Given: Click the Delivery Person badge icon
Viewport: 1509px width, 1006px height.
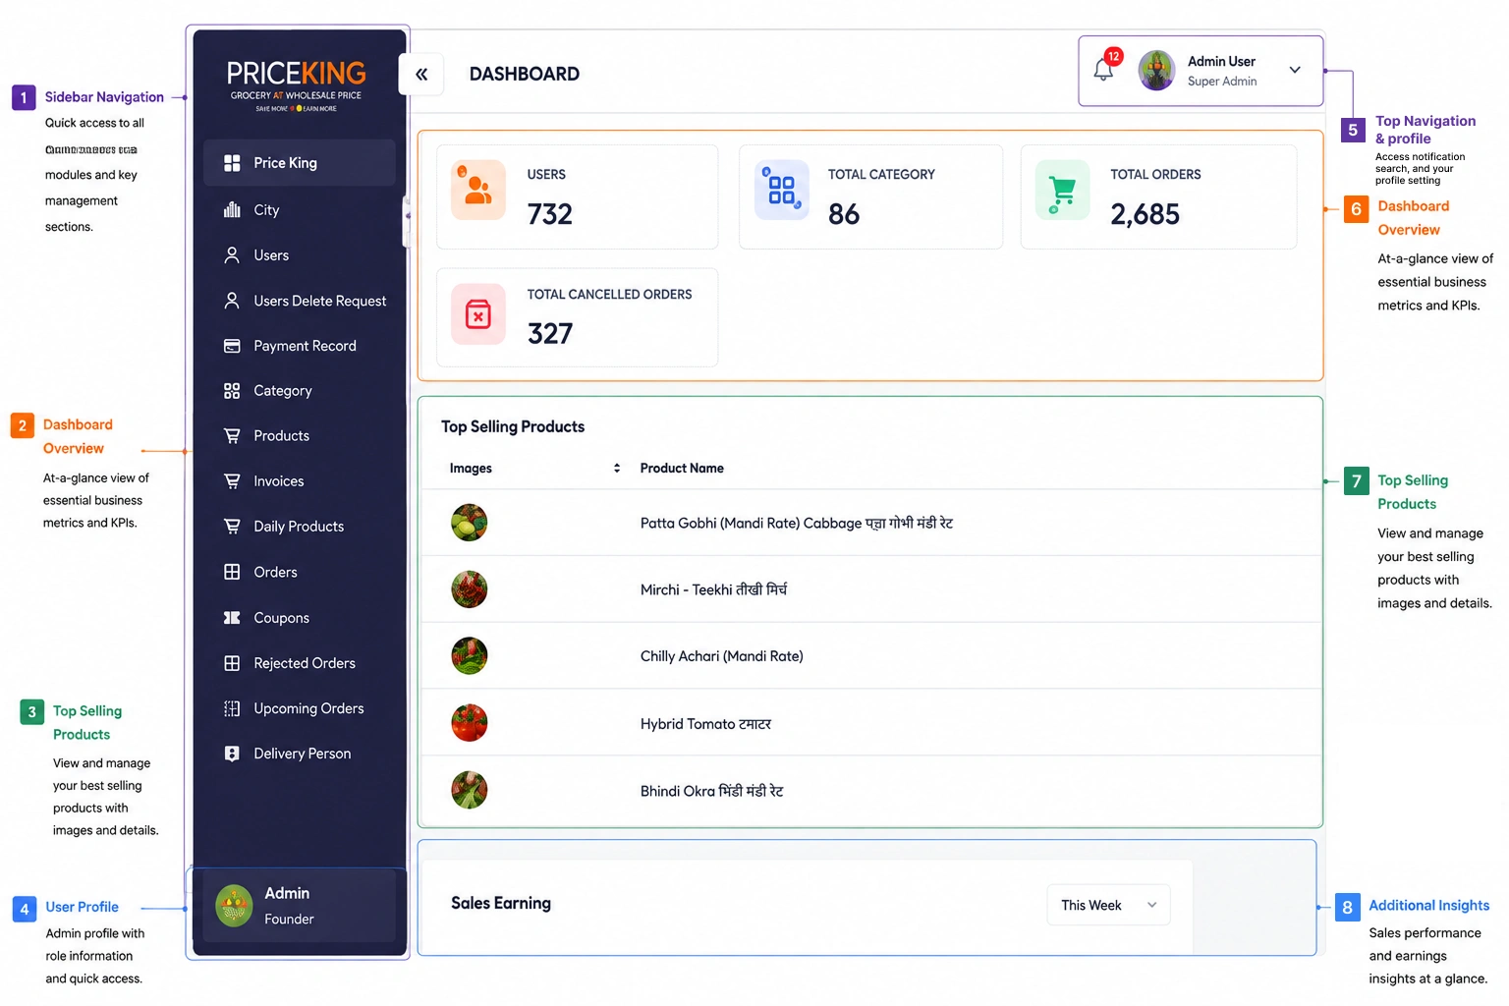Looking at the screenshot, I should tap(232, 754).
